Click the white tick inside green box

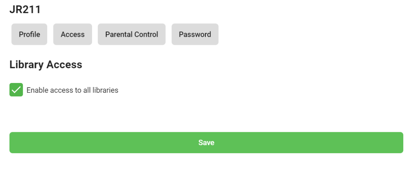click(16, 90)
